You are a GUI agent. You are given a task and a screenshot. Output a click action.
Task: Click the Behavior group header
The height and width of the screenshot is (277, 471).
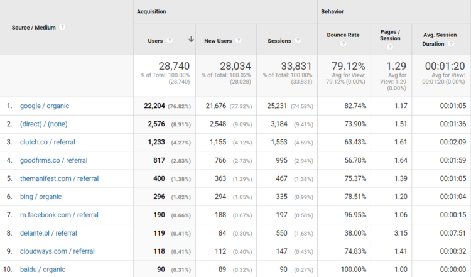332,11
